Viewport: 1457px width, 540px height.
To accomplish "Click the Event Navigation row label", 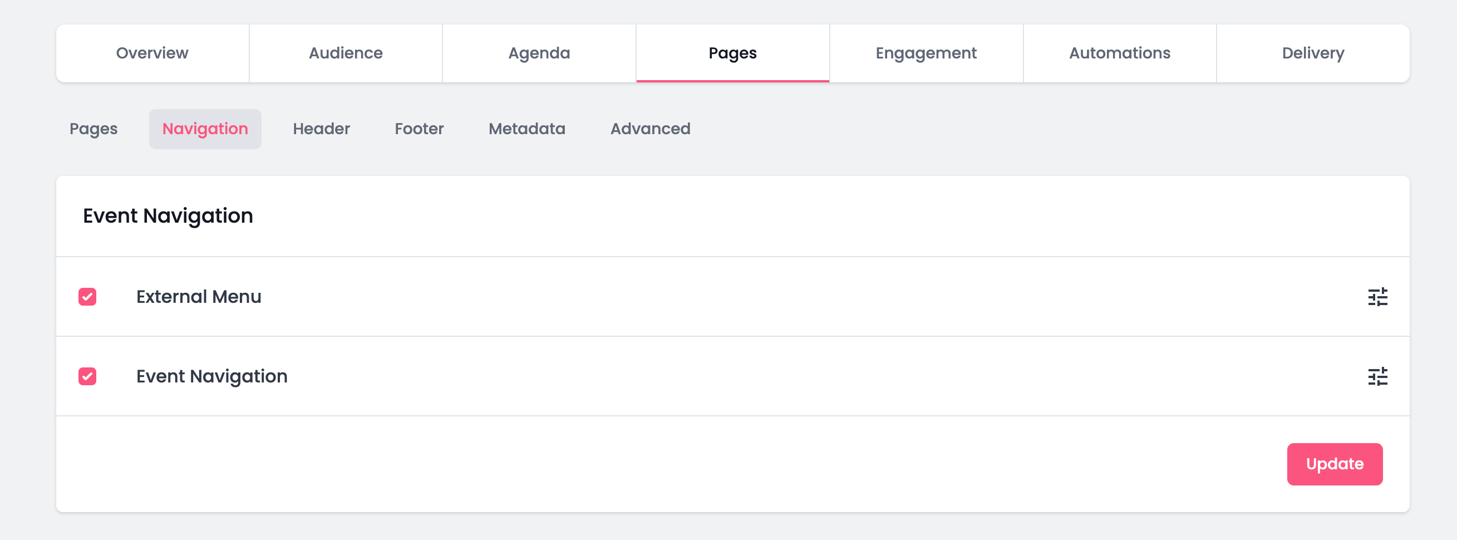I will [x=211, y=376].
